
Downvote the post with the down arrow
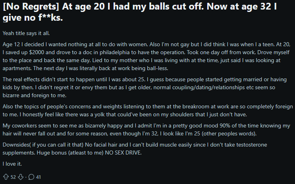[21, 177]
